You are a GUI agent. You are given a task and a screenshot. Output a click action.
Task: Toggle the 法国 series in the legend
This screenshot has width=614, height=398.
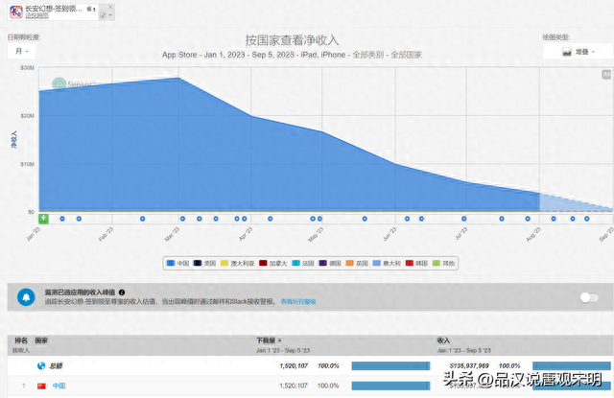303,264
